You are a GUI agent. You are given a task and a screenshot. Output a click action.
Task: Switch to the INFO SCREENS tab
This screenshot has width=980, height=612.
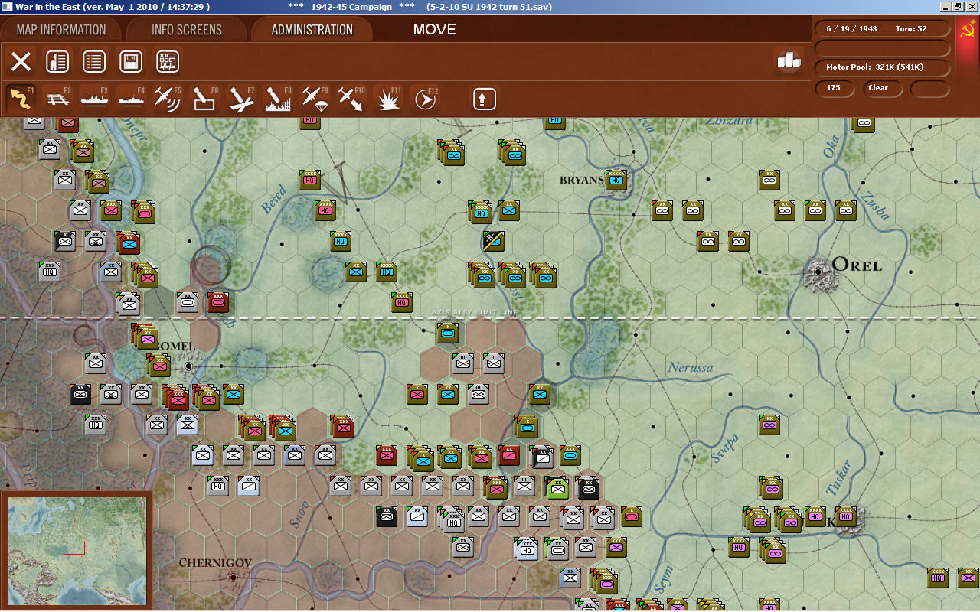coord(187,30)
